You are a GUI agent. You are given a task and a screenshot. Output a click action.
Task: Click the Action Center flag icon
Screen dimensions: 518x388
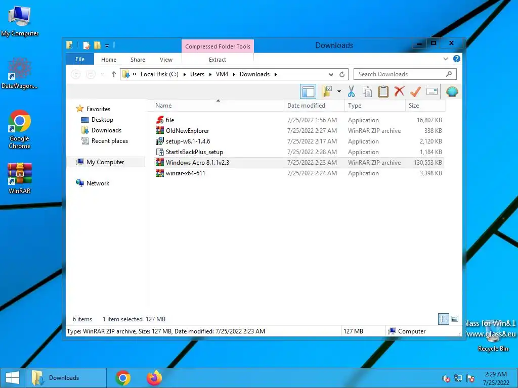tap(470, 378)
